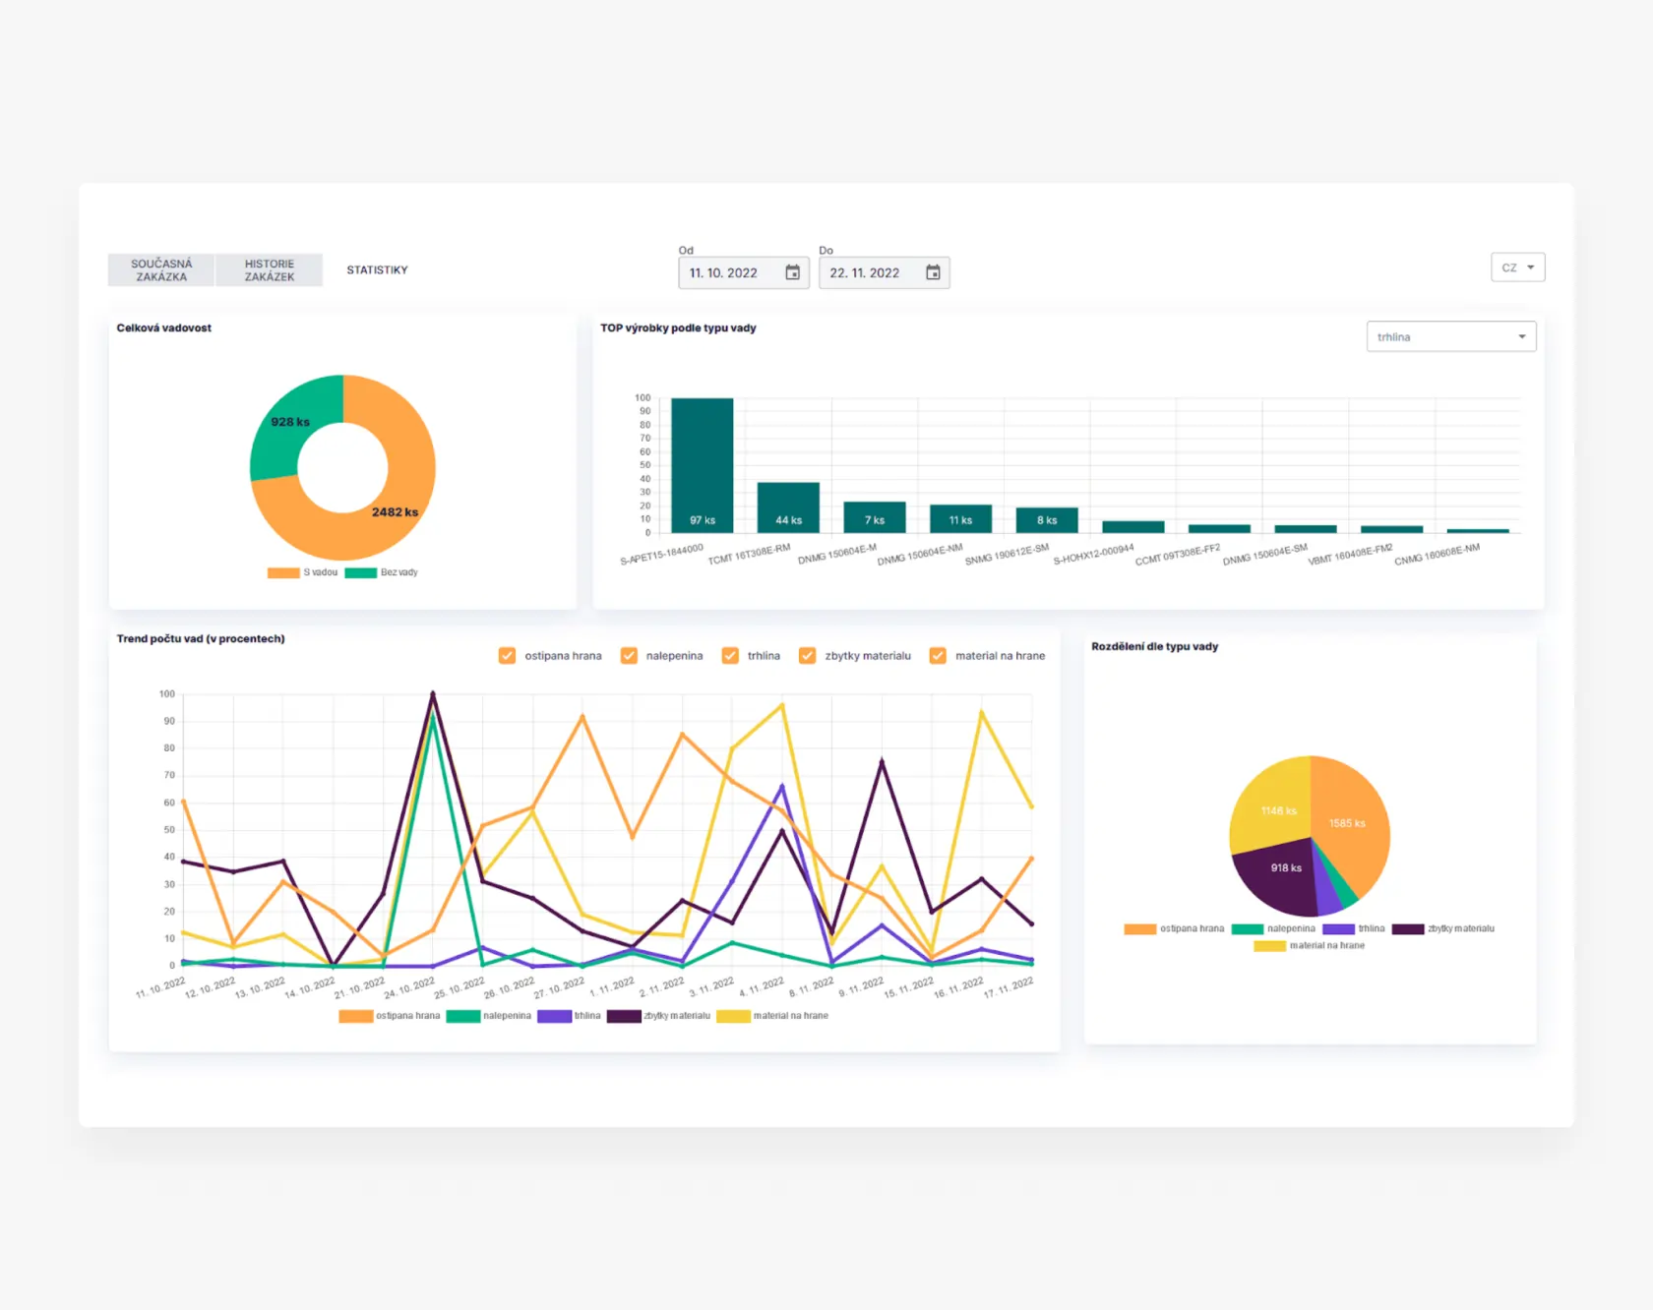This screenshot has height=1310, width=1653.
Task: Open the Statistiky tab
Action: pyautogui.click(x=377, y=270)
